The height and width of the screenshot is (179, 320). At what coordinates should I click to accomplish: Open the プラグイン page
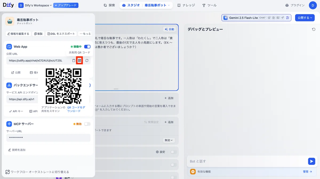pos(295,5)
